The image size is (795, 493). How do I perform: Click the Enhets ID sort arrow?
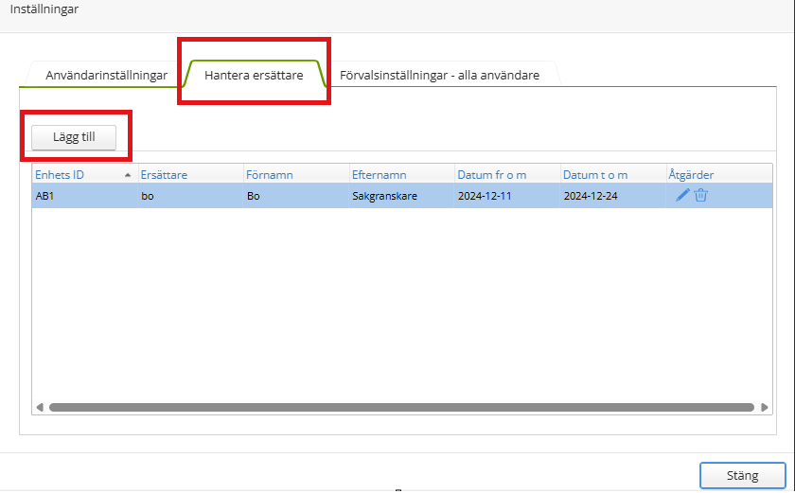(x=128, y=175)
